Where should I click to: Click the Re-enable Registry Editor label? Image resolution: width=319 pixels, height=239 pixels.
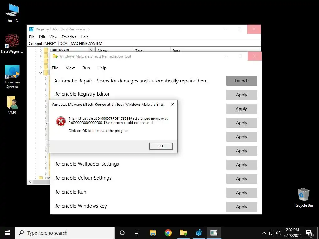pyautogui.click(x=82, y=94)
